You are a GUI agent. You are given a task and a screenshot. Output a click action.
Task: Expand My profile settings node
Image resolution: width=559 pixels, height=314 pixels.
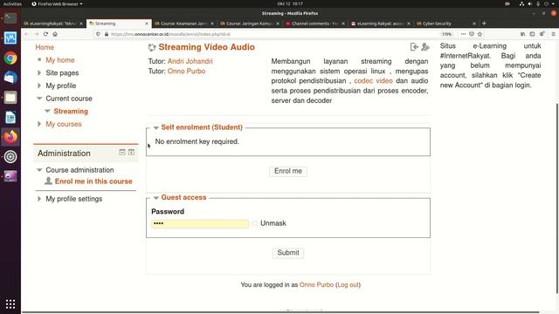point(39,199)
